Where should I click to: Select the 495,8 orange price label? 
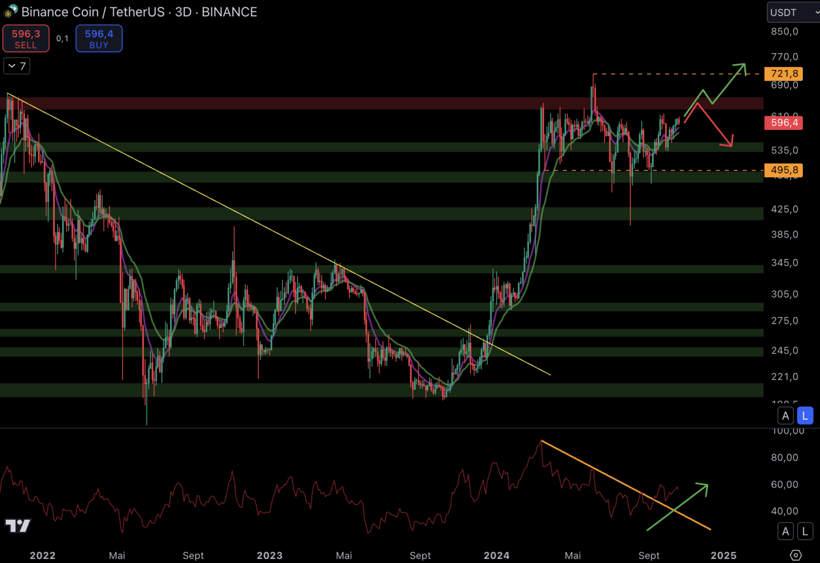tap(783, 170)
